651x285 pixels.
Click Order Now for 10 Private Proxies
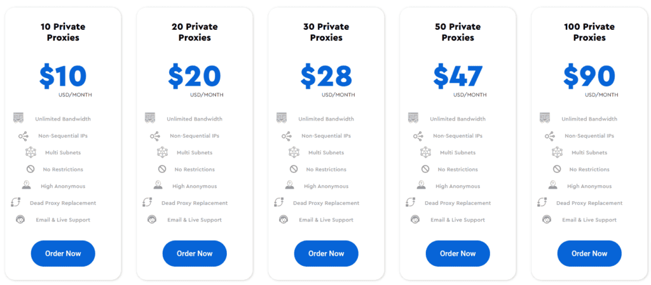63,253
